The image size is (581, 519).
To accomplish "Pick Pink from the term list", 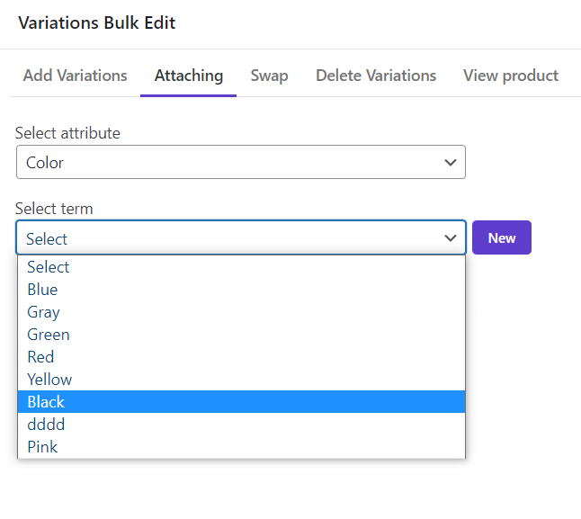I will point(241,447).
